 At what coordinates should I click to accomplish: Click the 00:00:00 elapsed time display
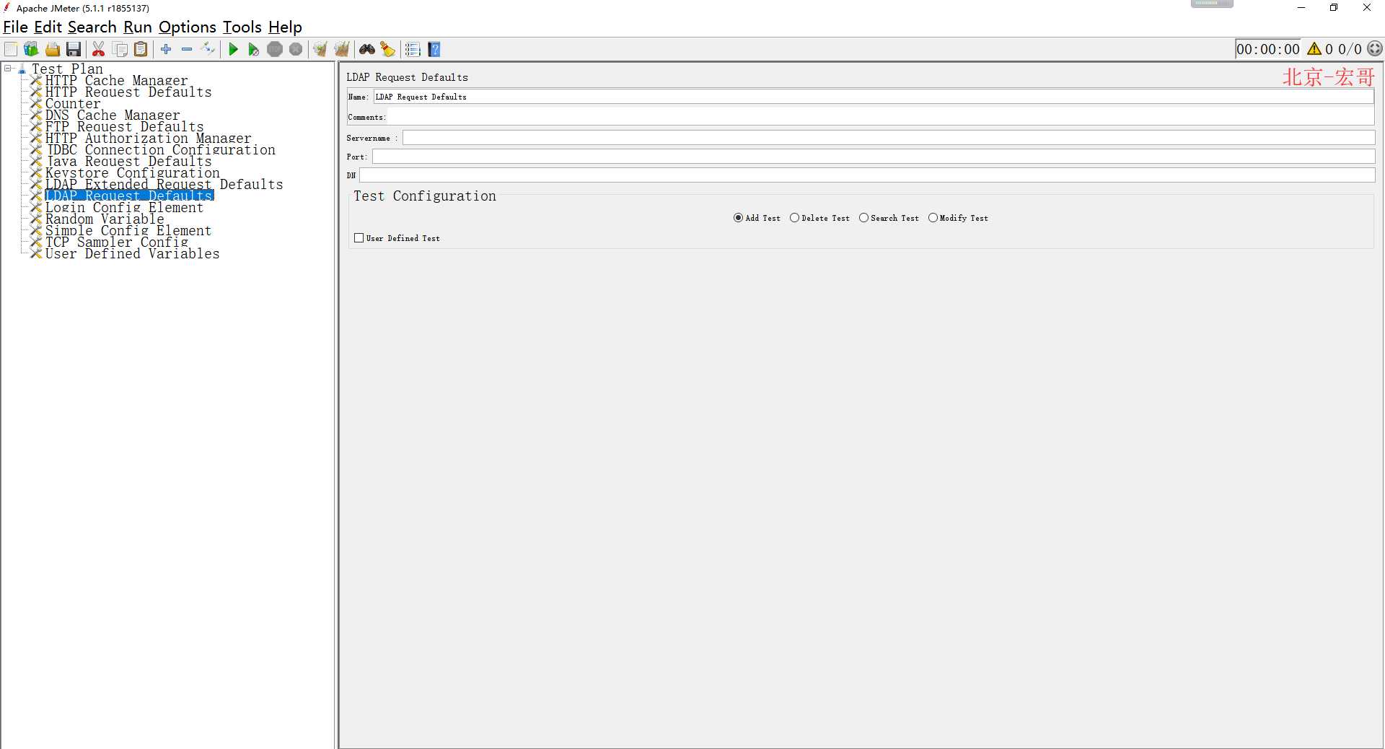(1267, 49)
